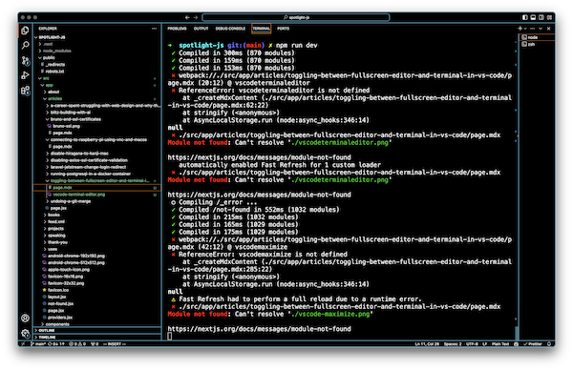The height and width of the screenshot is (370, 573).
Task: Expand running-postgresql-in-a-docker-container folder
Action: [96, 174]
